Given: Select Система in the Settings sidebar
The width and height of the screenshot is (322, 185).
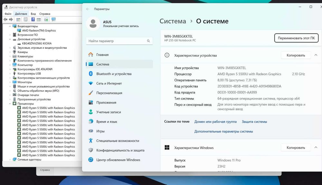Looking at the screenshot, I should (119, 64).
